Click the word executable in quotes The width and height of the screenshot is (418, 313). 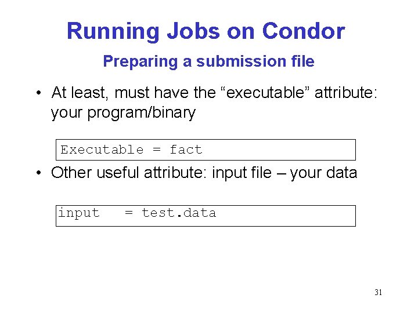click(265, 92)
